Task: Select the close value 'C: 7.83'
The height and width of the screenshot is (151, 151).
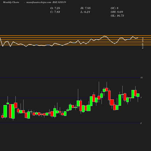Action: point(55,12)
